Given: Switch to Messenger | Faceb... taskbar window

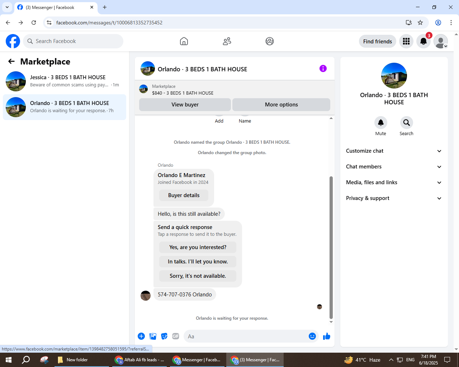Looking at the screenshot, I should click(197, 360).
